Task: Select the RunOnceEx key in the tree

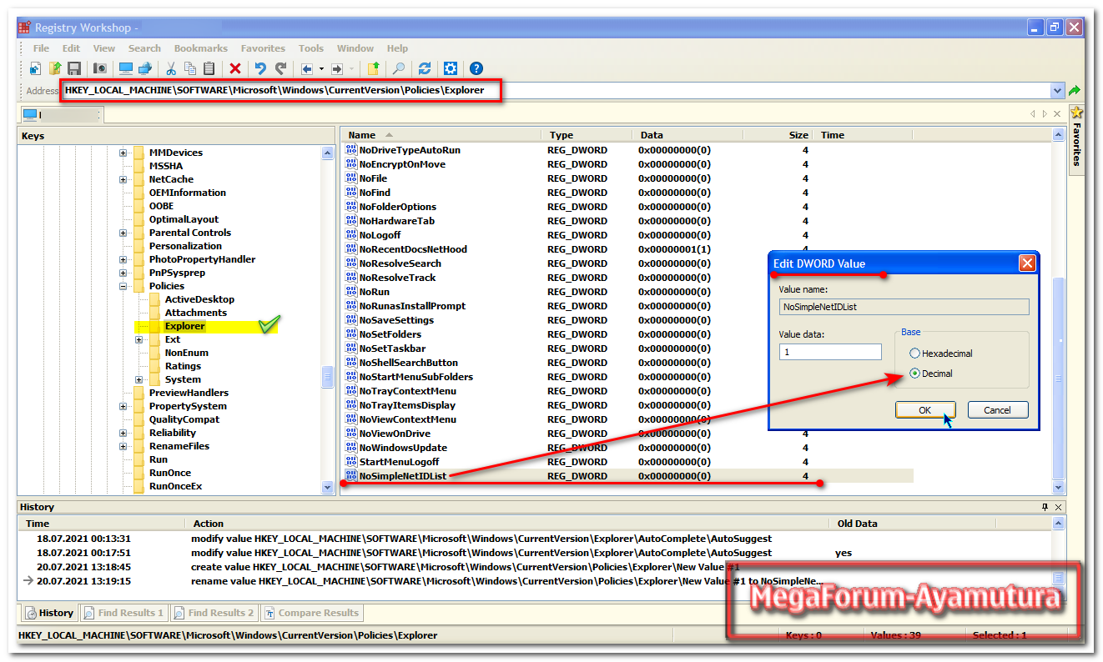Action: click(175, 486)
